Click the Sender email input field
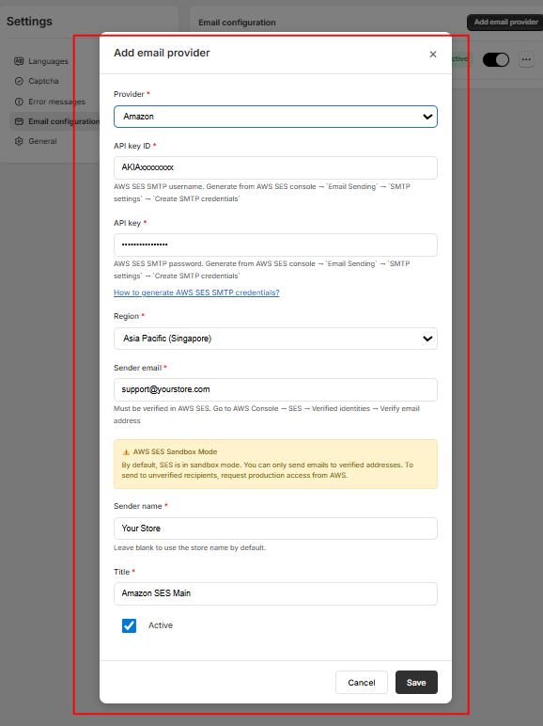Screen dimensions: 543x726 275,390
